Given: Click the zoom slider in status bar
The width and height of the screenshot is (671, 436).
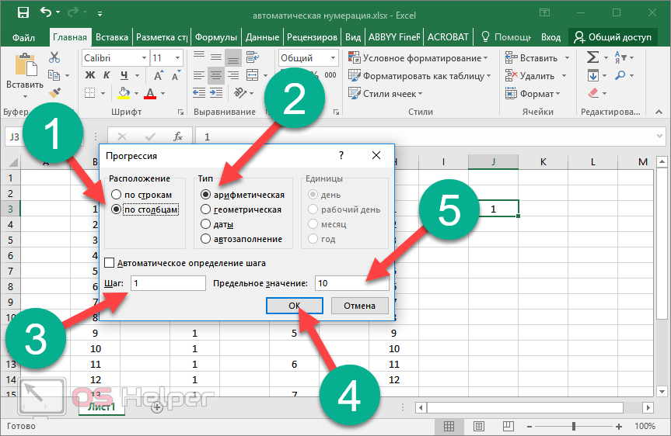Looking at the screenshot, I should (573, 426).
